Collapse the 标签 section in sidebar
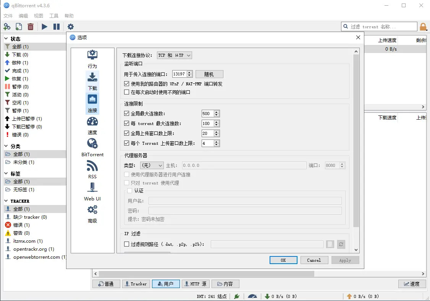The height and width of the screenshot is (301, 430). pyautogui.click(x=6, y=173)
